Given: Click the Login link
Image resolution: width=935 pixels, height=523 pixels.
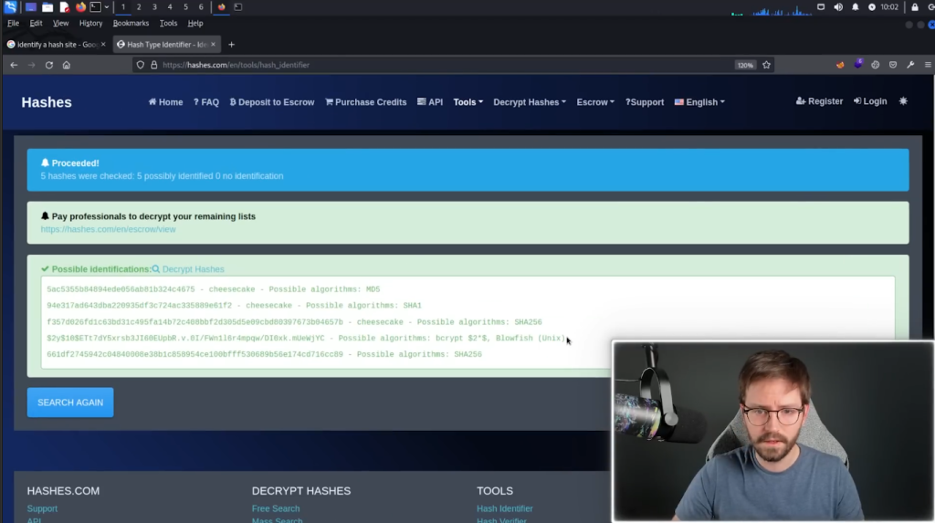Looking at the screenshot, I should click(870, 101).
